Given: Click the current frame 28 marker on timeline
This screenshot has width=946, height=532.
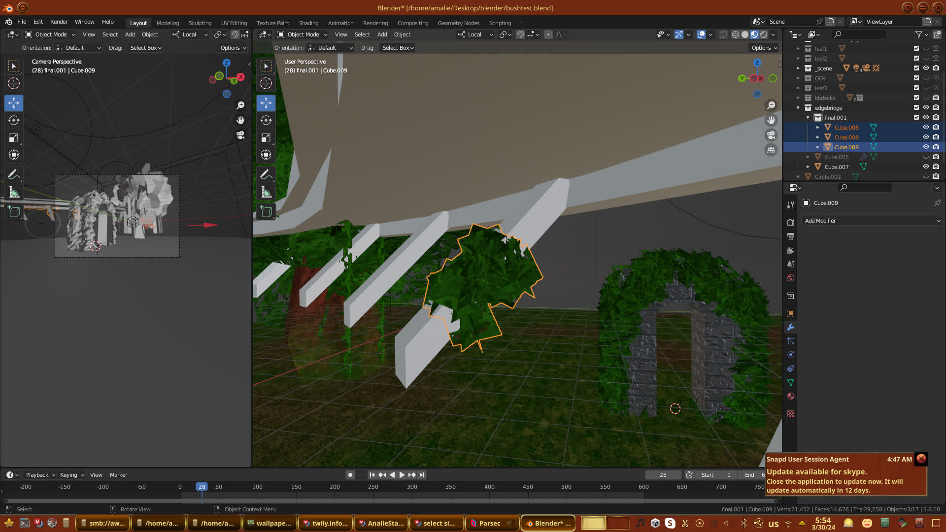Looking at the screenshot, I should tap(202, 487).
